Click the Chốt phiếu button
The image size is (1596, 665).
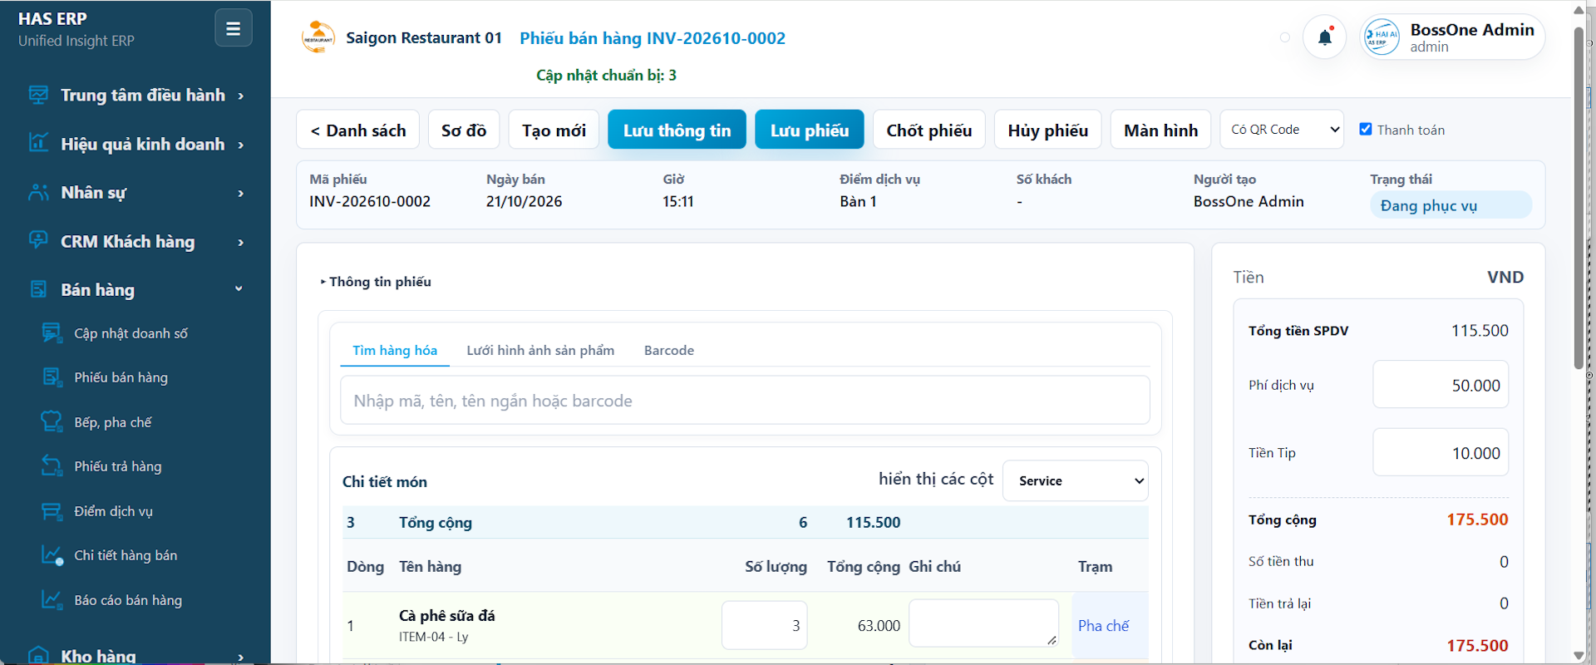pos(929,130)
